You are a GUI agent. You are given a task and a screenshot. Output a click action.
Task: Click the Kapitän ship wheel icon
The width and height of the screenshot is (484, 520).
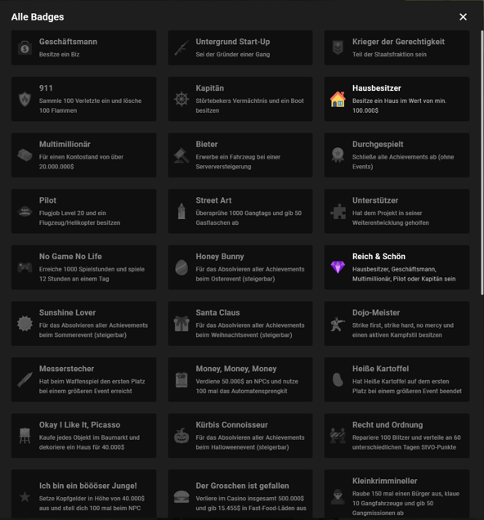[181, 99]
